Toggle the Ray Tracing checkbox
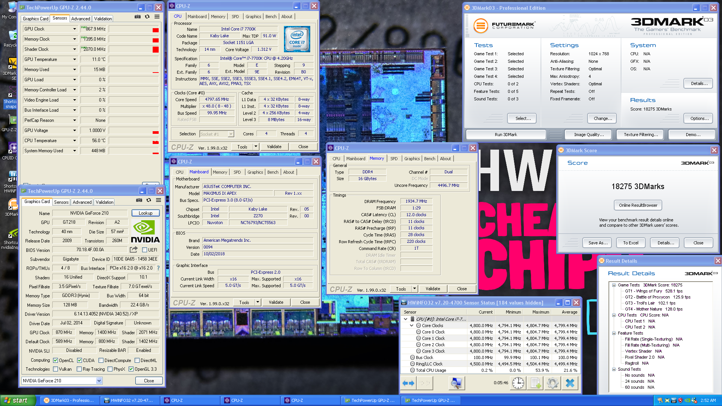Image resolution: width=722 pixels, height=406 pixels. click(79, 369)
